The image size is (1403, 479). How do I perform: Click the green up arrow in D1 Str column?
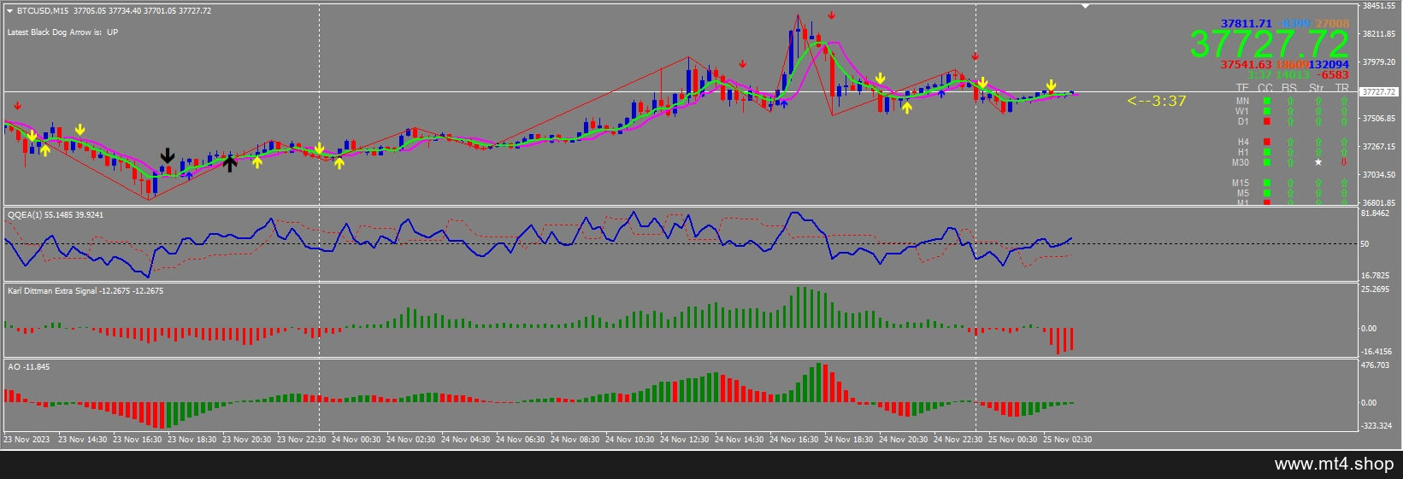pyautogui.click(x=1318, y=121)
